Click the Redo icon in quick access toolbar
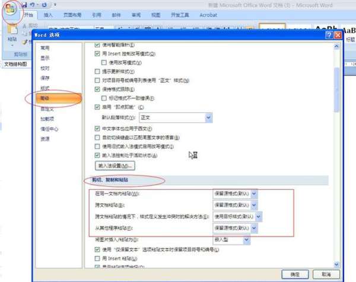Image resolution: width=356 pixels, height=282 pixels. point(44,5)
